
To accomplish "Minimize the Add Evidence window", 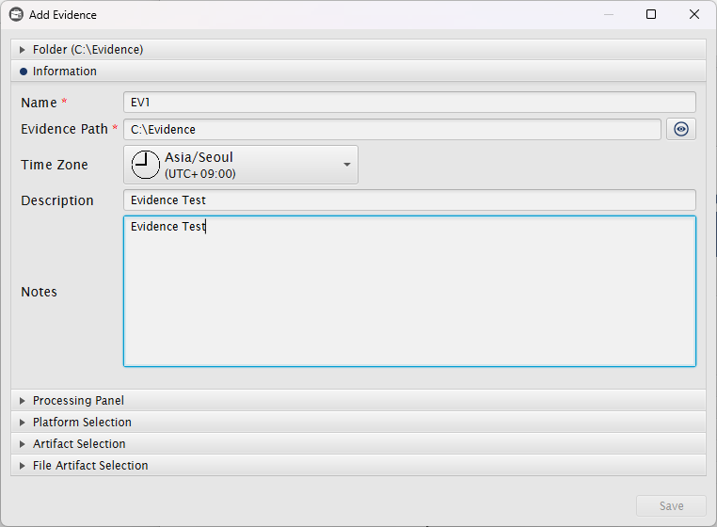I will (x=609, y=15).
